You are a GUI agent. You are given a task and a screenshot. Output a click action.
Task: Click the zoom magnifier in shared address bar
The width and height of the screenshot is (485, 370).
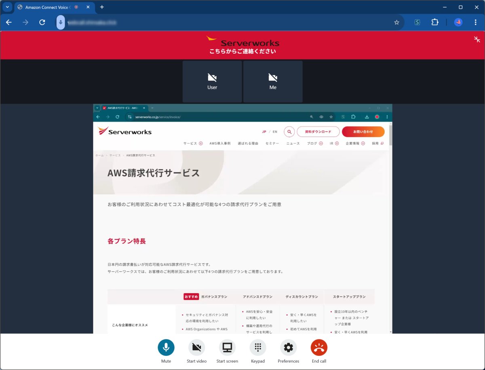click(x=312, y=117)
